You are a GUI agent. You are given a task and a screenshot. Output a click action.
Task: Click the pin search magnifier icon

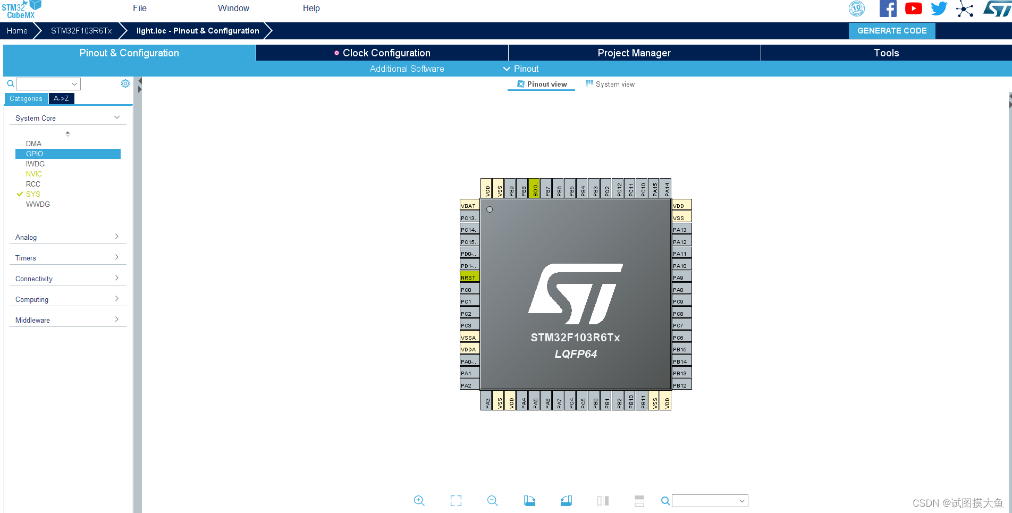665,501
